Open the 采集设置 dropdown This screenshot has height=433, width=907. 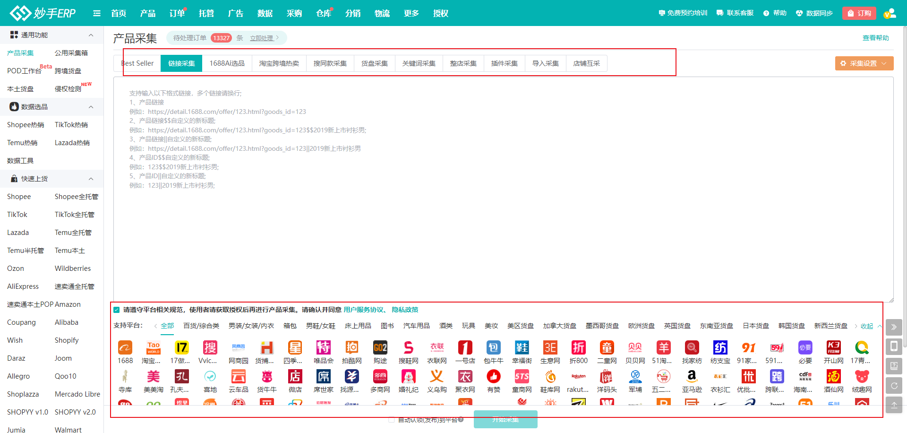click(x=864, y=63)
